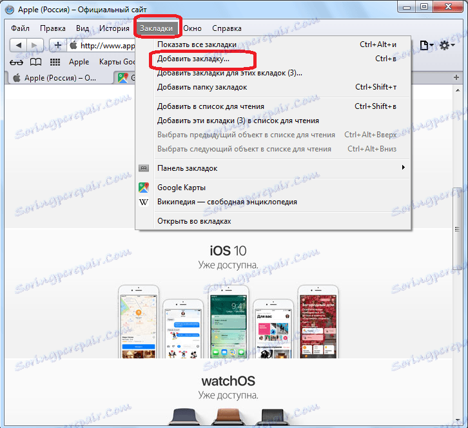Click the Messages iPhone image
The width and height of the screenshot is (468, 428).
[x=183, y=329]
